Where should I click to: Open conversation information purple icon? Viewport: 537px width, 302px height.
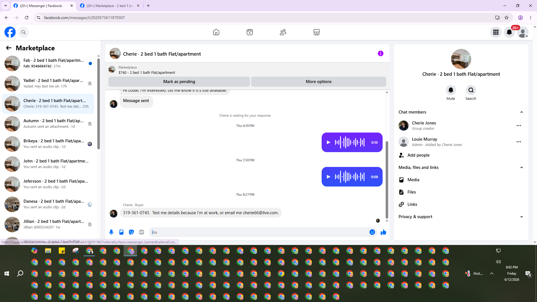[x=381, y=53]
